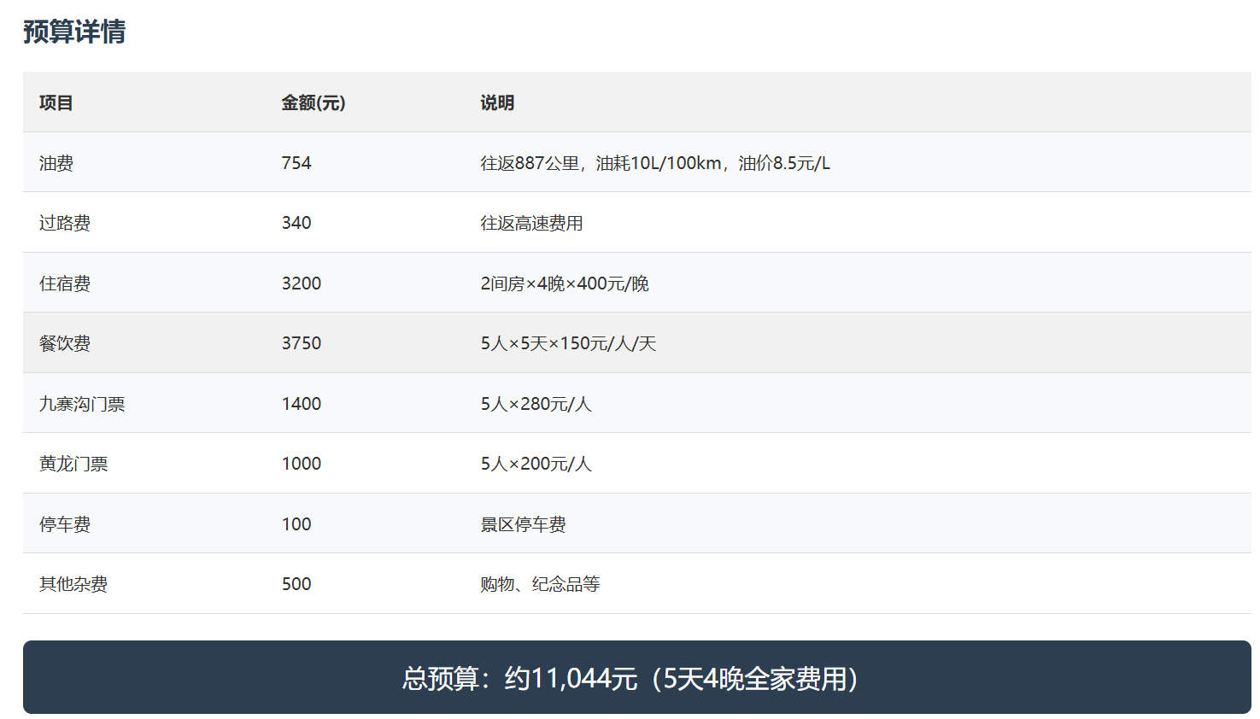Click the 住宿费 row label
This screenshot has height=719, width=1260.
65,284
